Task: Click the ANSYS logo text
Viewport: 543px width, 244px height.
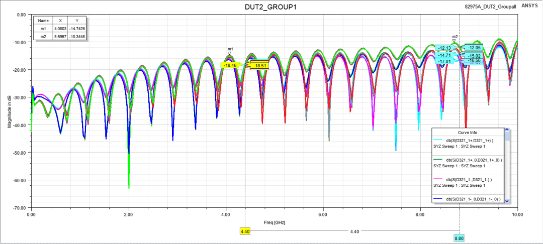Action: pos(529,6)
